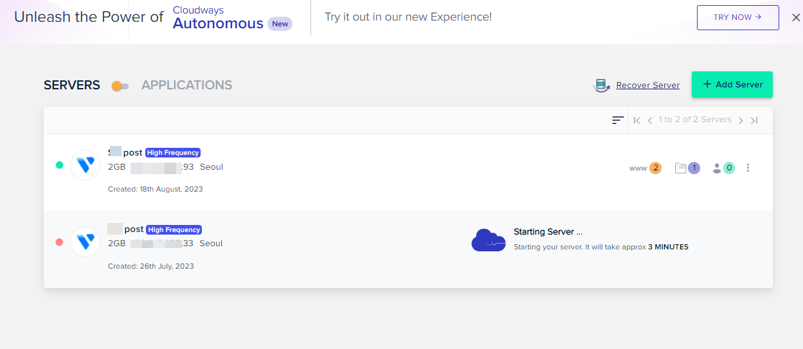Click Cloudways Autonomous logo text
Viewport: 803px width, 349px height.
tap(218, 18)
